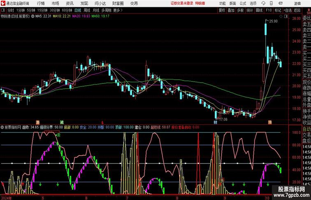The height and width of the screenshot is (200, 311).
Task: Open the mobile phone icon in title bar
Action: (x=272, y=3)
